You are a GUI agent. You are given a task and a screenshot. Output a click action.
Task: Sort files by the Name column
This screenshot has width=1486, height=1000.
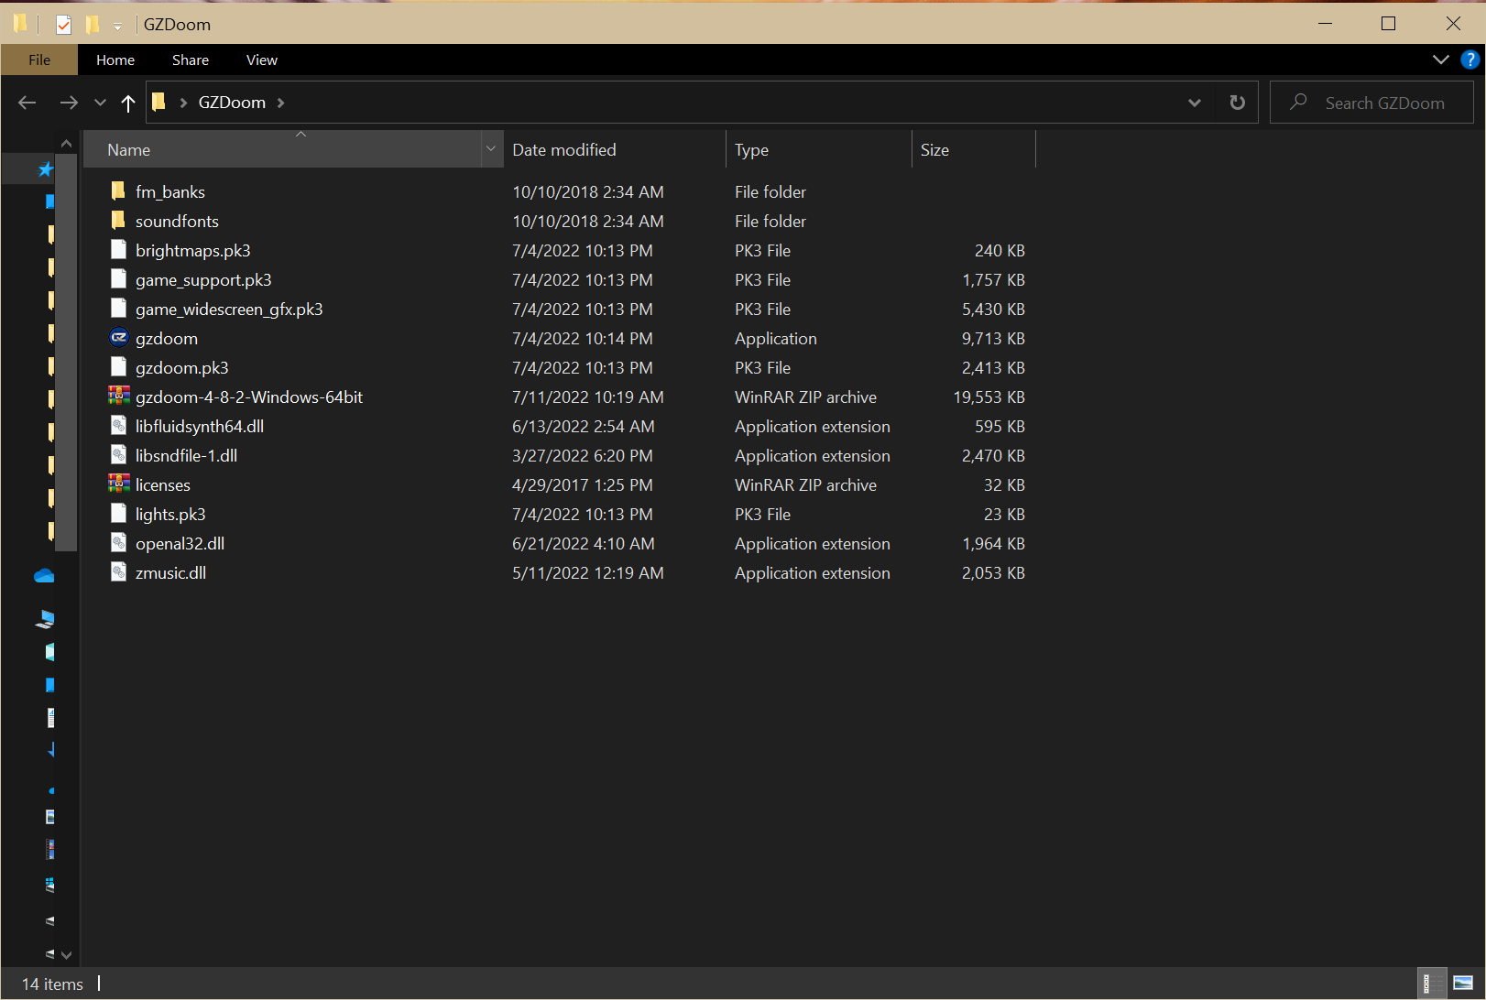[x=282, y=149]
